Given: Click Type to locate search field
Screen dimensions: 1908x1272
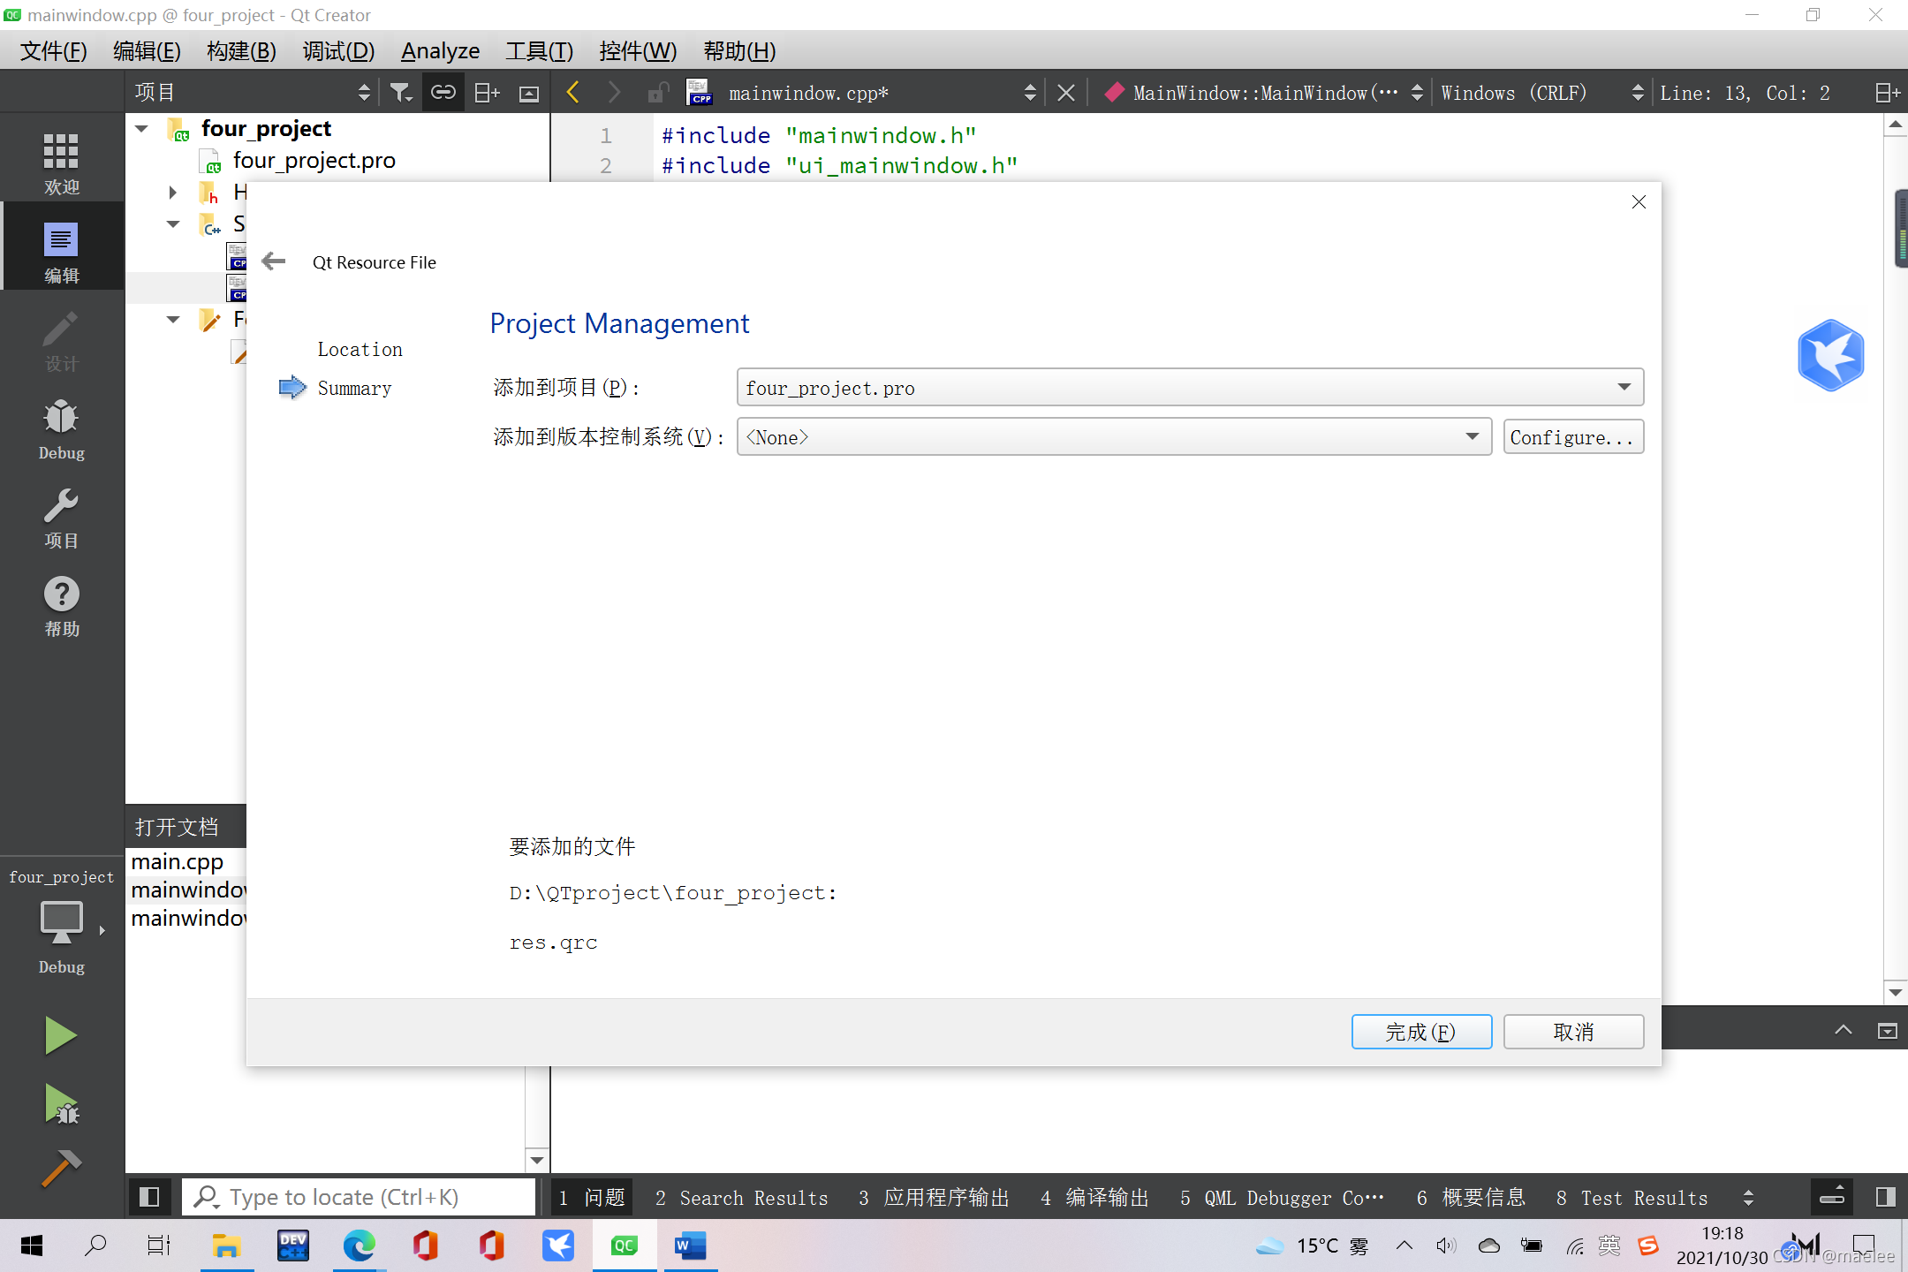Looking at the screenshot, I should [x=359, y=1197].
